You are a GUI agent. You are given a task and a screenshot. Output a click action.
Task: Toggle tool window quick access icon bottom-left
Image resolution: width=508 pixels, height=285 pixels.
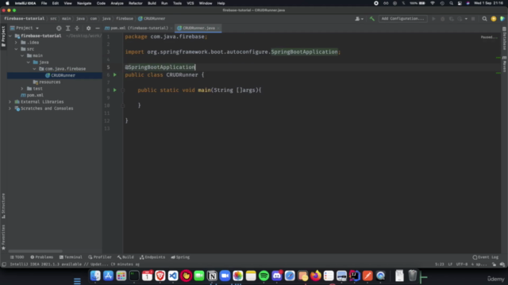(x=3, y=264)
